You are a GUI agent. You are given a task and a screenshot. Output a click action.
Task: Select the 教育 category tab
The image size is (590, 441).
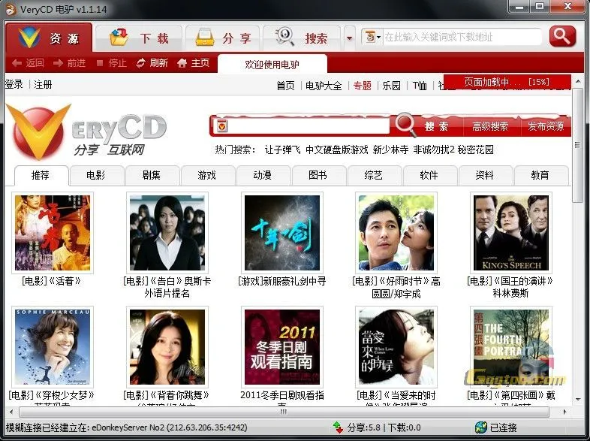[540, 176]
